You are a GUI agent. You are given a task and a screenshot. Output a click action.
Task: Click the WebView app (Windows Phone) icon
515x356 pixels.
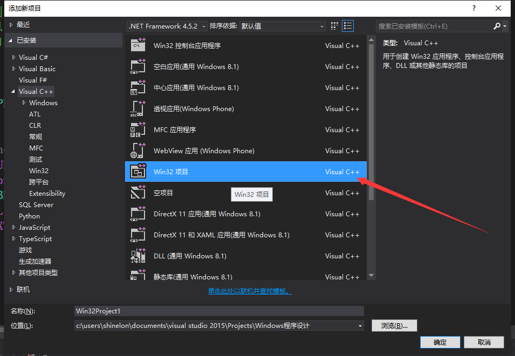[x=138, y=150]
